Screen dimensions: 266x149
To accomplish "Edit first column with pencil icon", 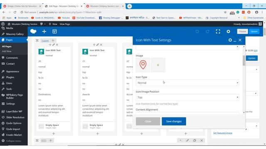I will click(x=54, y=45).
